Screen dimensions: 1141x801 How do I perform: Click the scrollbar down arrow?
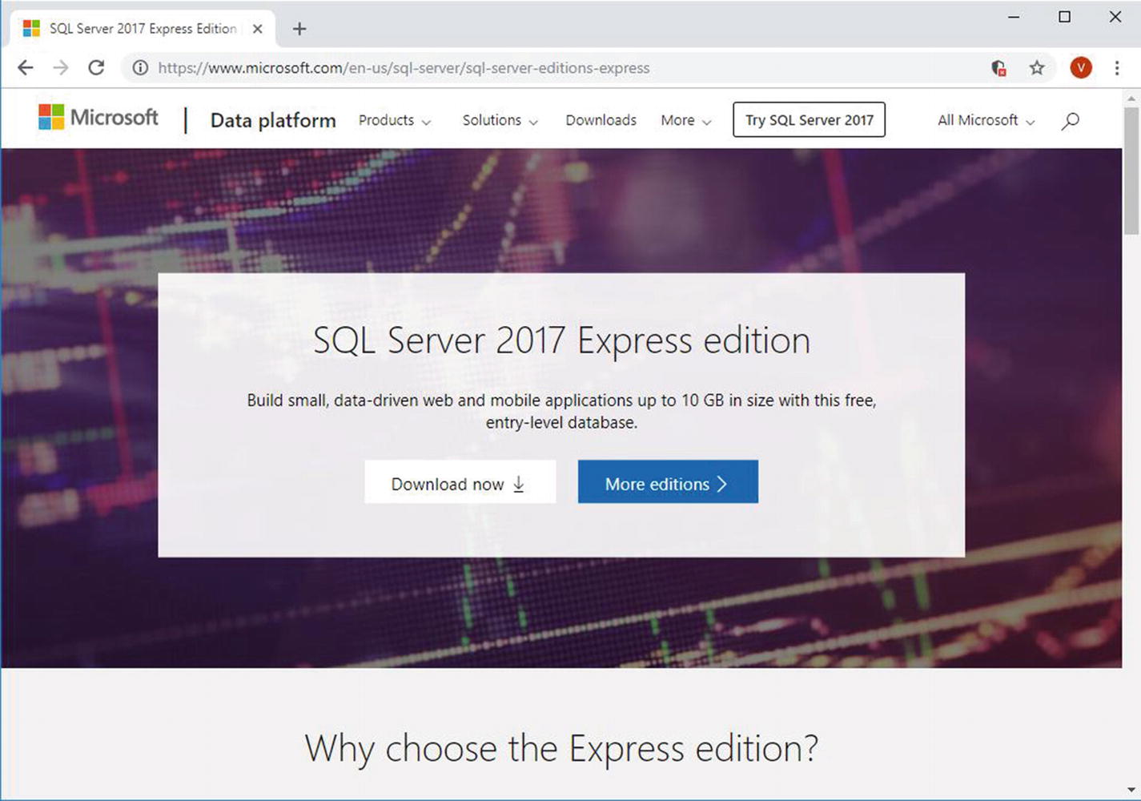pyautogui.click(x=1131, y=790)
